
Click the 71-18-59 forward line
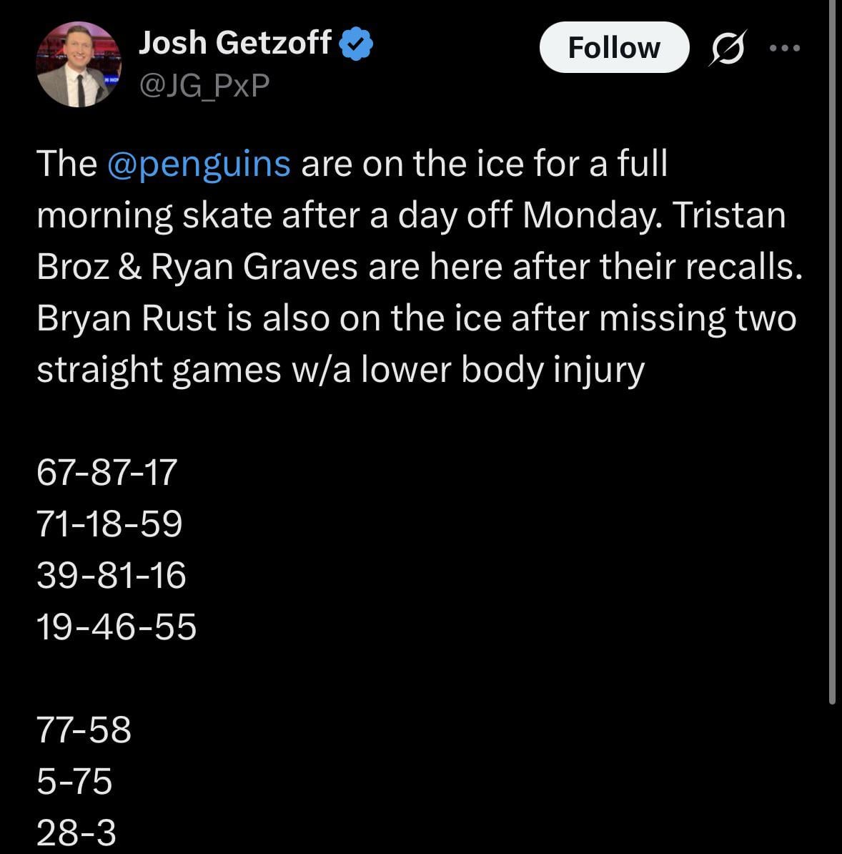pyautogui.click(x=109, y=524)
